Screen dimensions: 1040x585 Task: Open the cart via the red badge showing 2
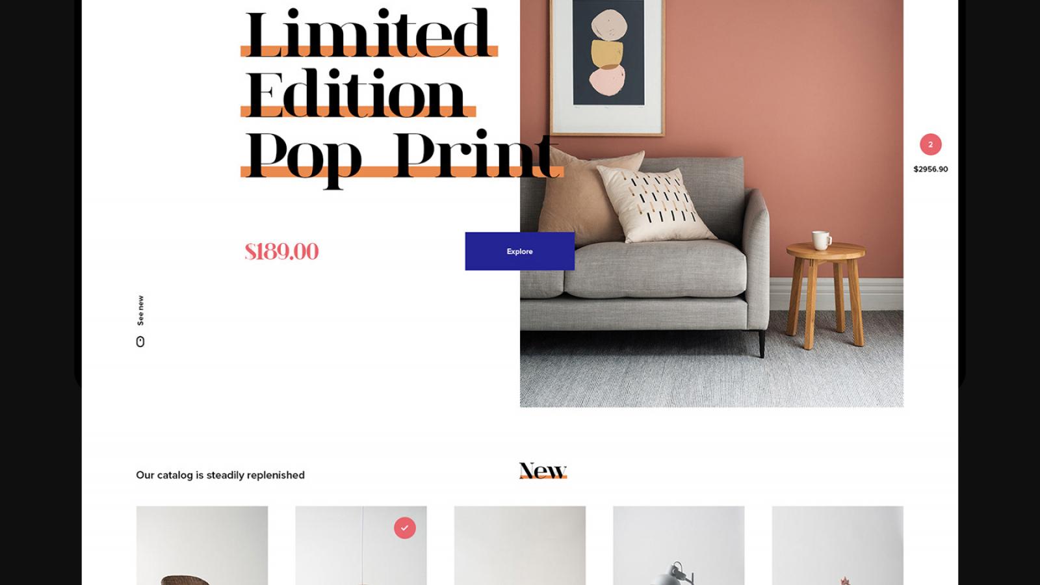(930, 144)
